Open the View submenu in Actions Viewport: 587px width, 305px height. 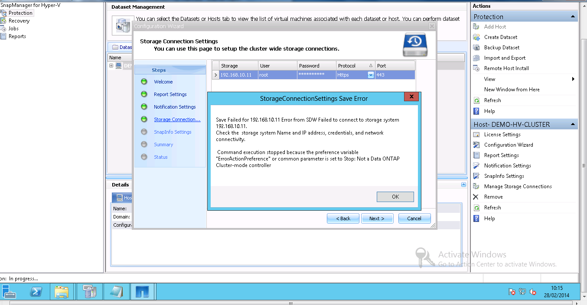click(x=525, y=79)
